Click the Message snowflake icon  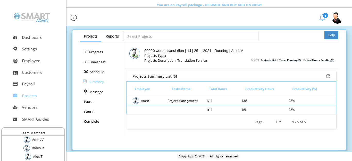(86, 92)
